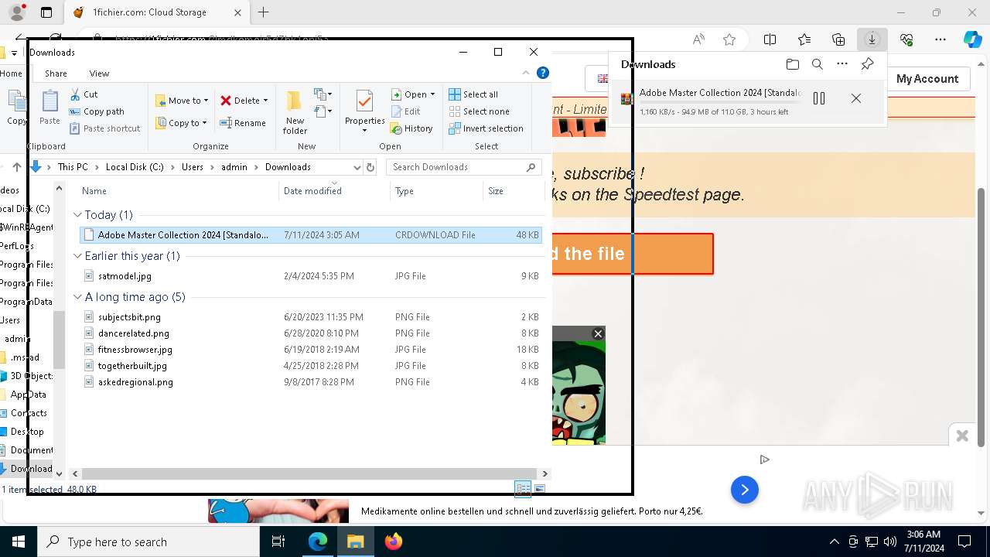Open downloads folder icon in Edge Downloads panel
The height and width of the screenshot is (557, 990).
coord(792,64)
